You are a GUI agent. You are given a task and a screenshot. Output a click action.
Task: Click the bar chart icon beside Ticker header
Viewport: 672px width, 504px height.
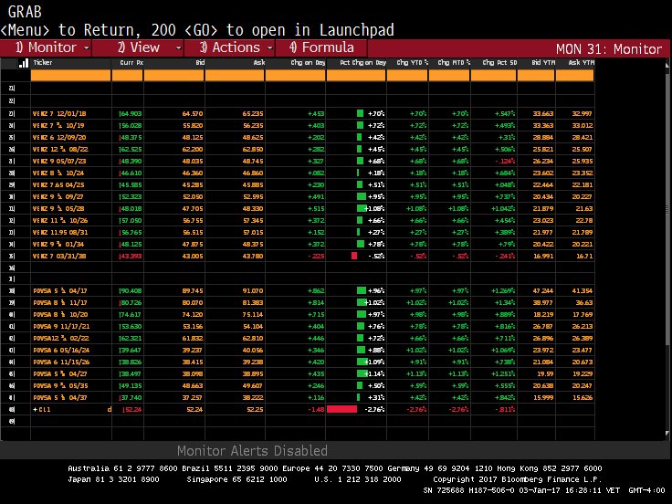(24, 63)
